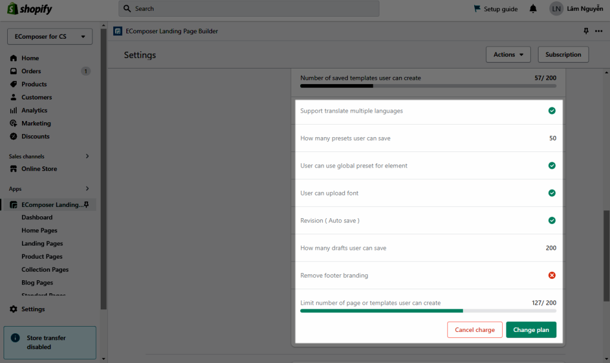The width and height of the screenshot is (610, 363).
Task: Click the Customers person icon
Action: [14, 97]
